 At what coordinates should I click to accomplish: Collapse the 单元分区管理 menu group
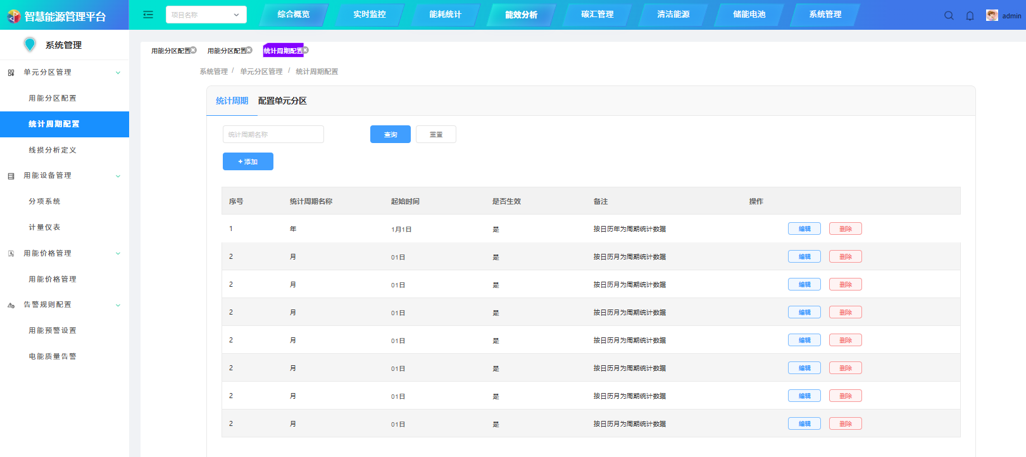pyautogui.click(x=118, y=73)
